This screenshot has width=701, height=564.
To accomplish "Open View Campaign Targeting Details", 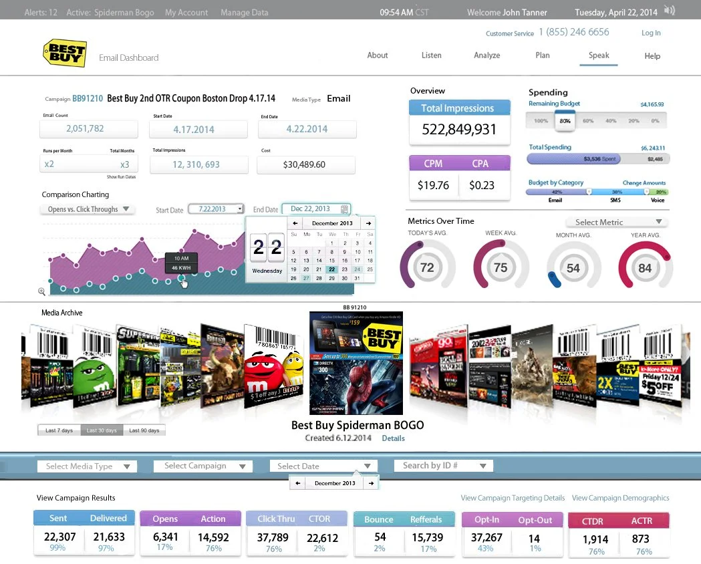I will [x=513, y=498].
